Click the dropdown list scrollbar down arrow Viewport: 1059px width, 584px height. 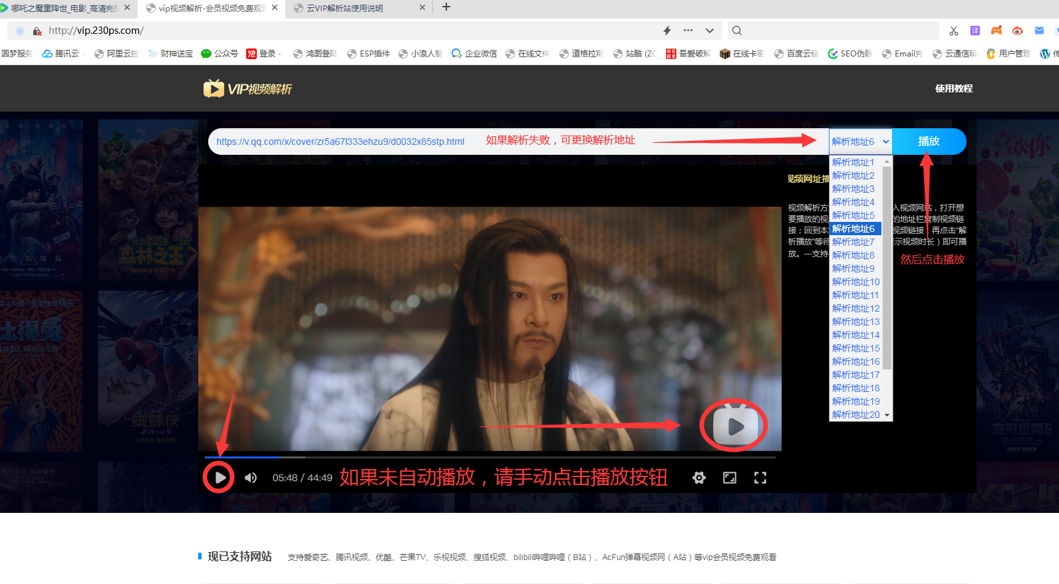[887, 415]
